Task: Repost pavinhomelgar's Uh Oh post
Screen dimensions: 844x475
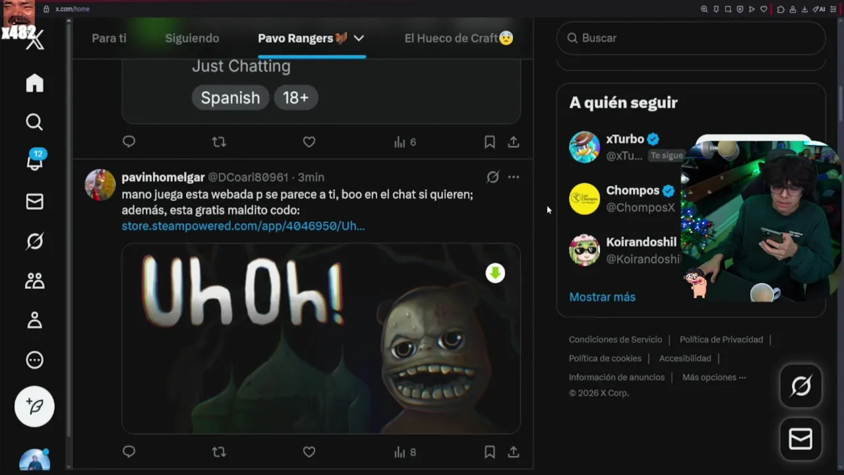Action: (219, 452)
